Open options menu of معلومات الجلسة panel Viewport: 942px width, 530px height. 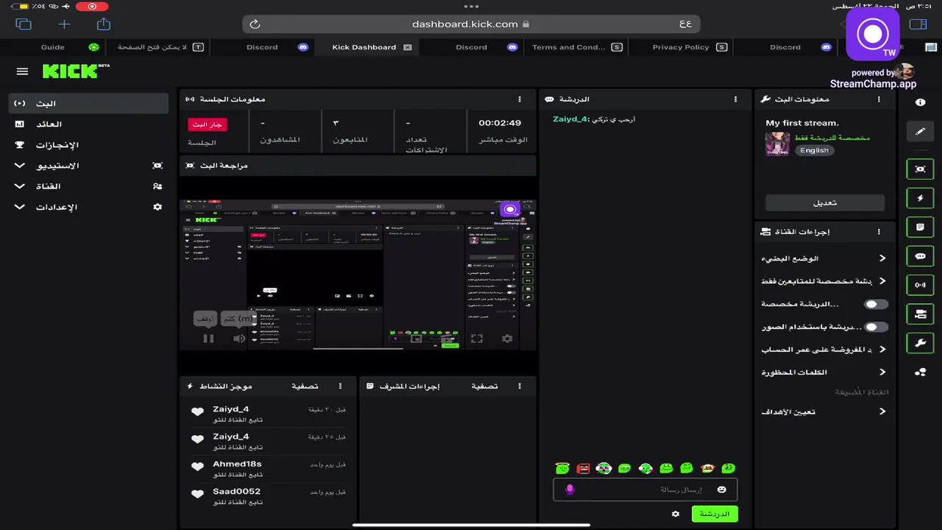[x=520, y=99]
